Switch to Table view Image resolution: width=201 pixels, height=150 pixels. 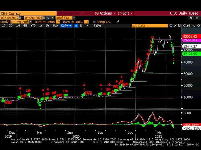(x=97, y=26)
